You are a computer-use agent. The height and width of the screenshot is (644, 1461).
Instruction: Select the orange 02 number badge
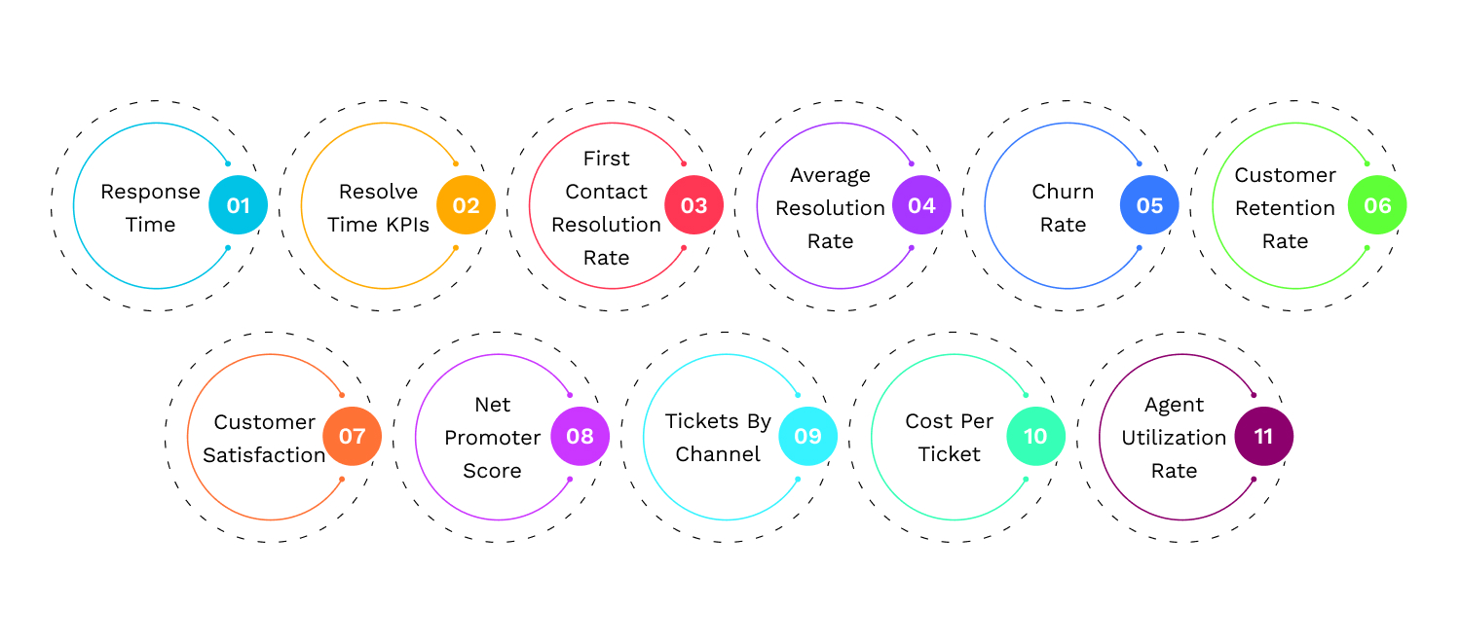coord(467,205)
